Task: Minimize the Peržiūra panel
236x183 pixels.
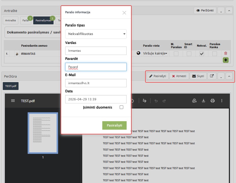Action: pyautogui.click(x=221, y=76)
